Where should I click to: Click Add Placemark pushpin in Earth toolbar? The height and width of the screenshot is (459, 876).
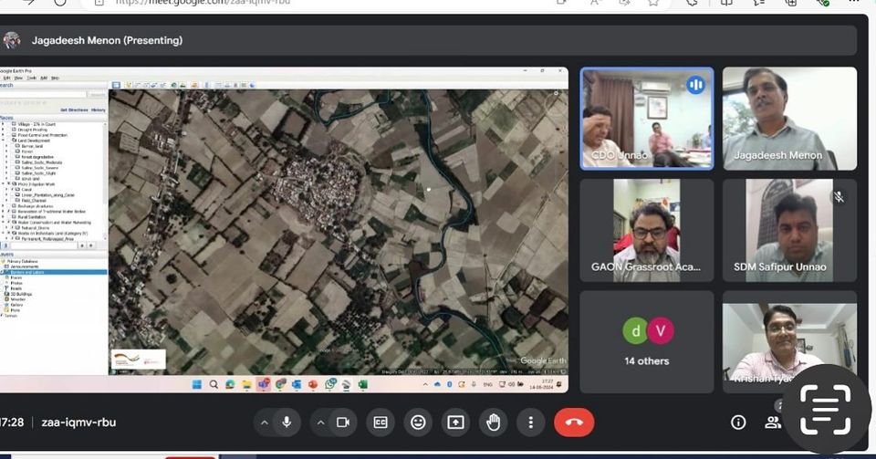pos(128,85)
